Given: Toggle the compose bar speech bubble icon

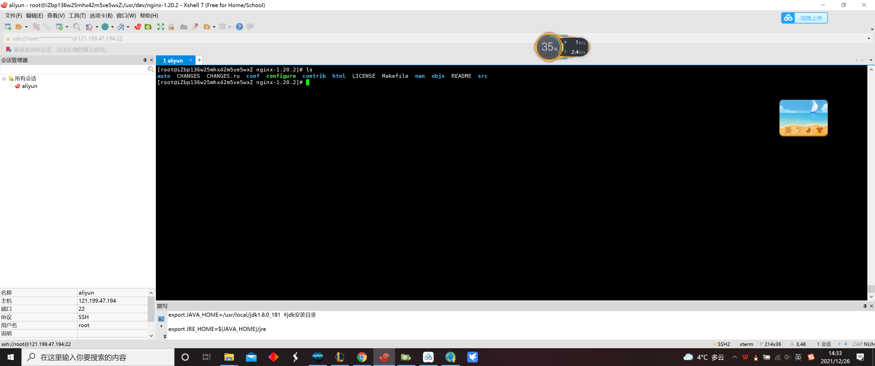Looking at the screenshot, I should [250, 26].
